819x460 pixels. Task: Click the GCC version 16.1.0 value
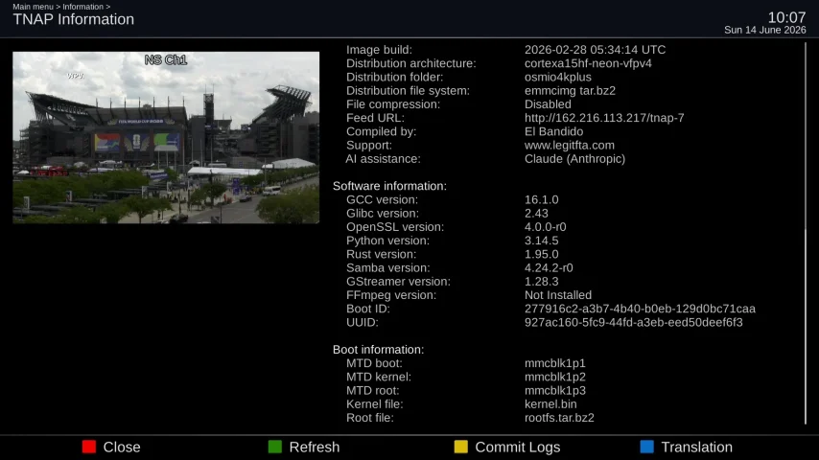pyautogui.click(x=541, y=199)
